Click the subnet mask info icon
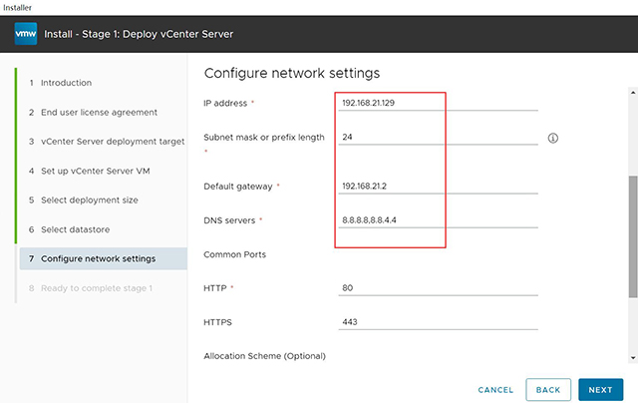Image resolution: width=638 pixels, height=403 pixels. [552, 138]
